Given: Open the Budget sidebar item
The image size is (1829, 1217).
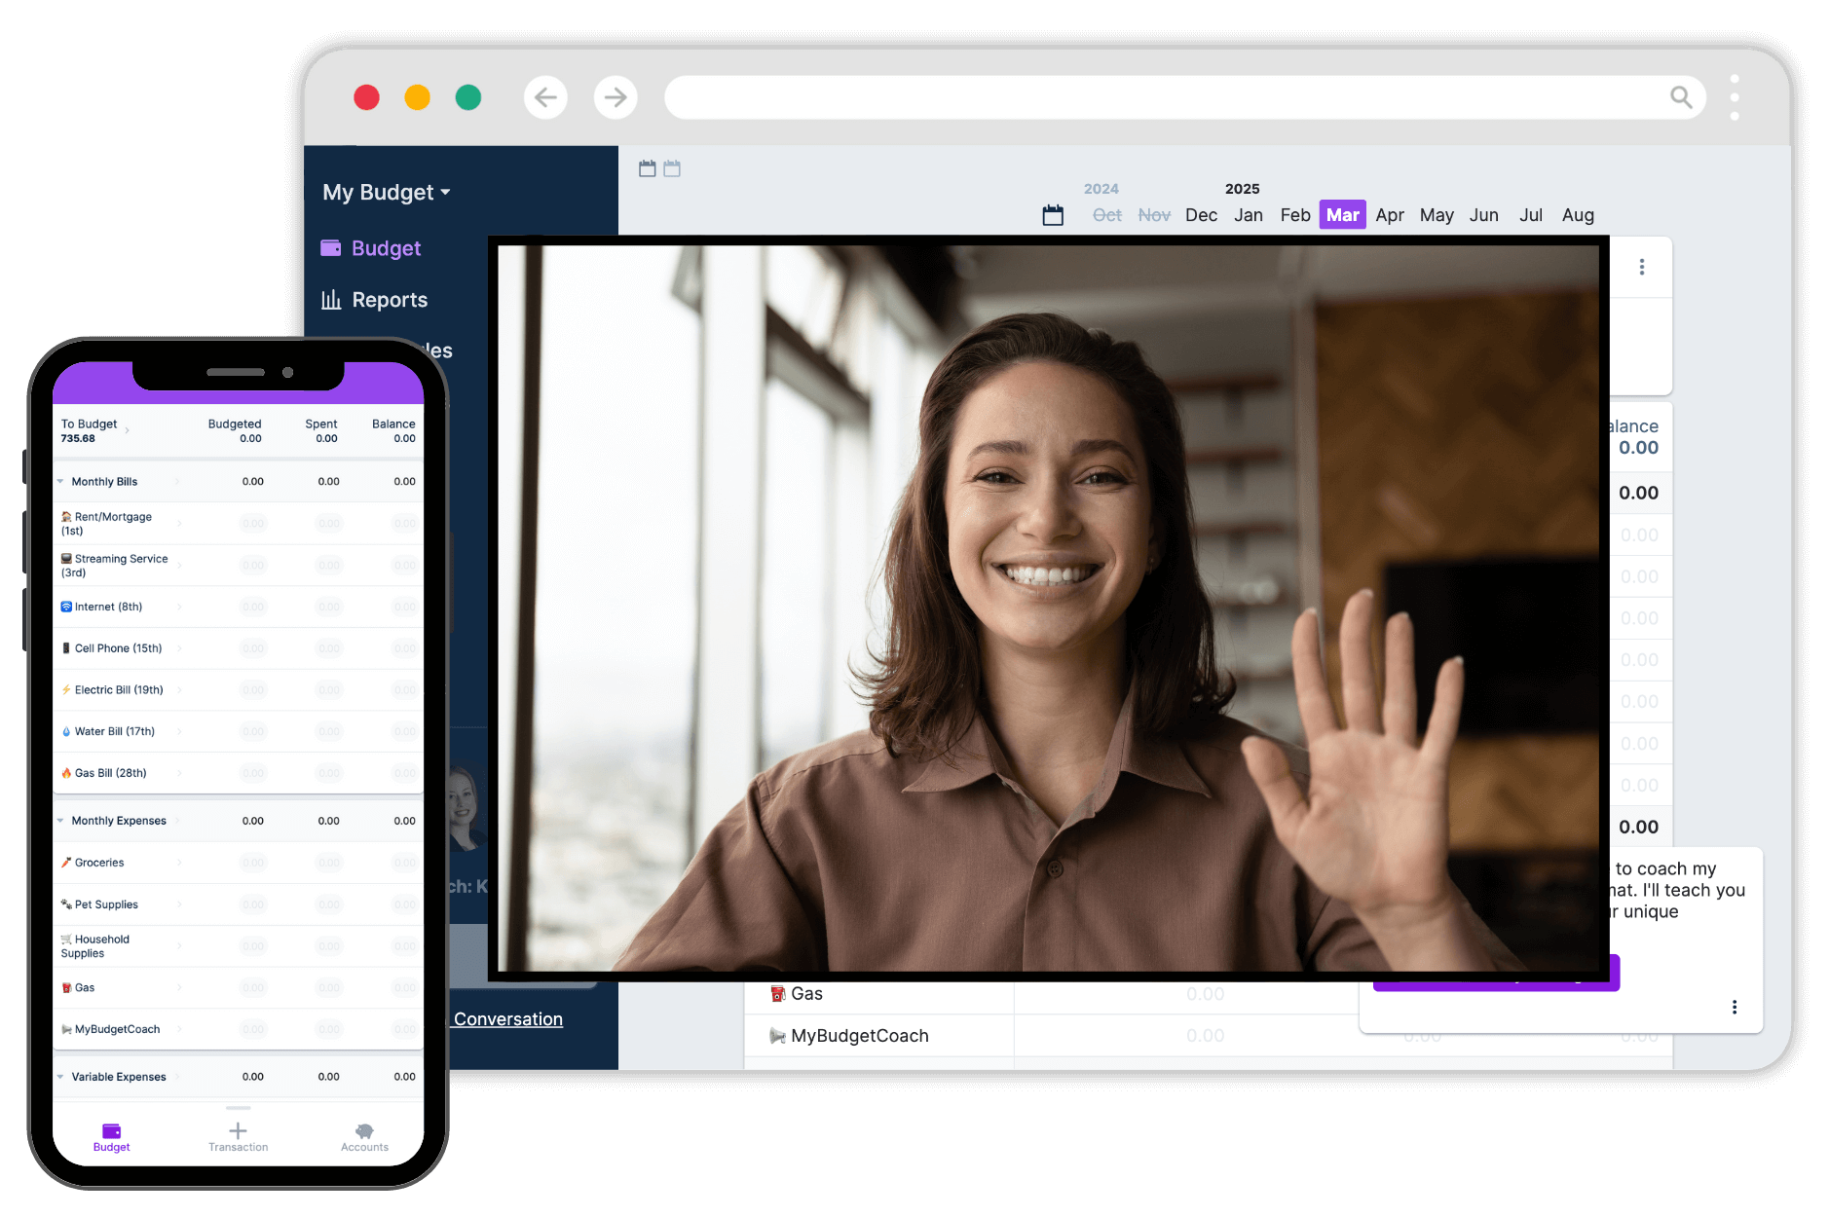Looking at the screenshot, I should pos(386,248).
